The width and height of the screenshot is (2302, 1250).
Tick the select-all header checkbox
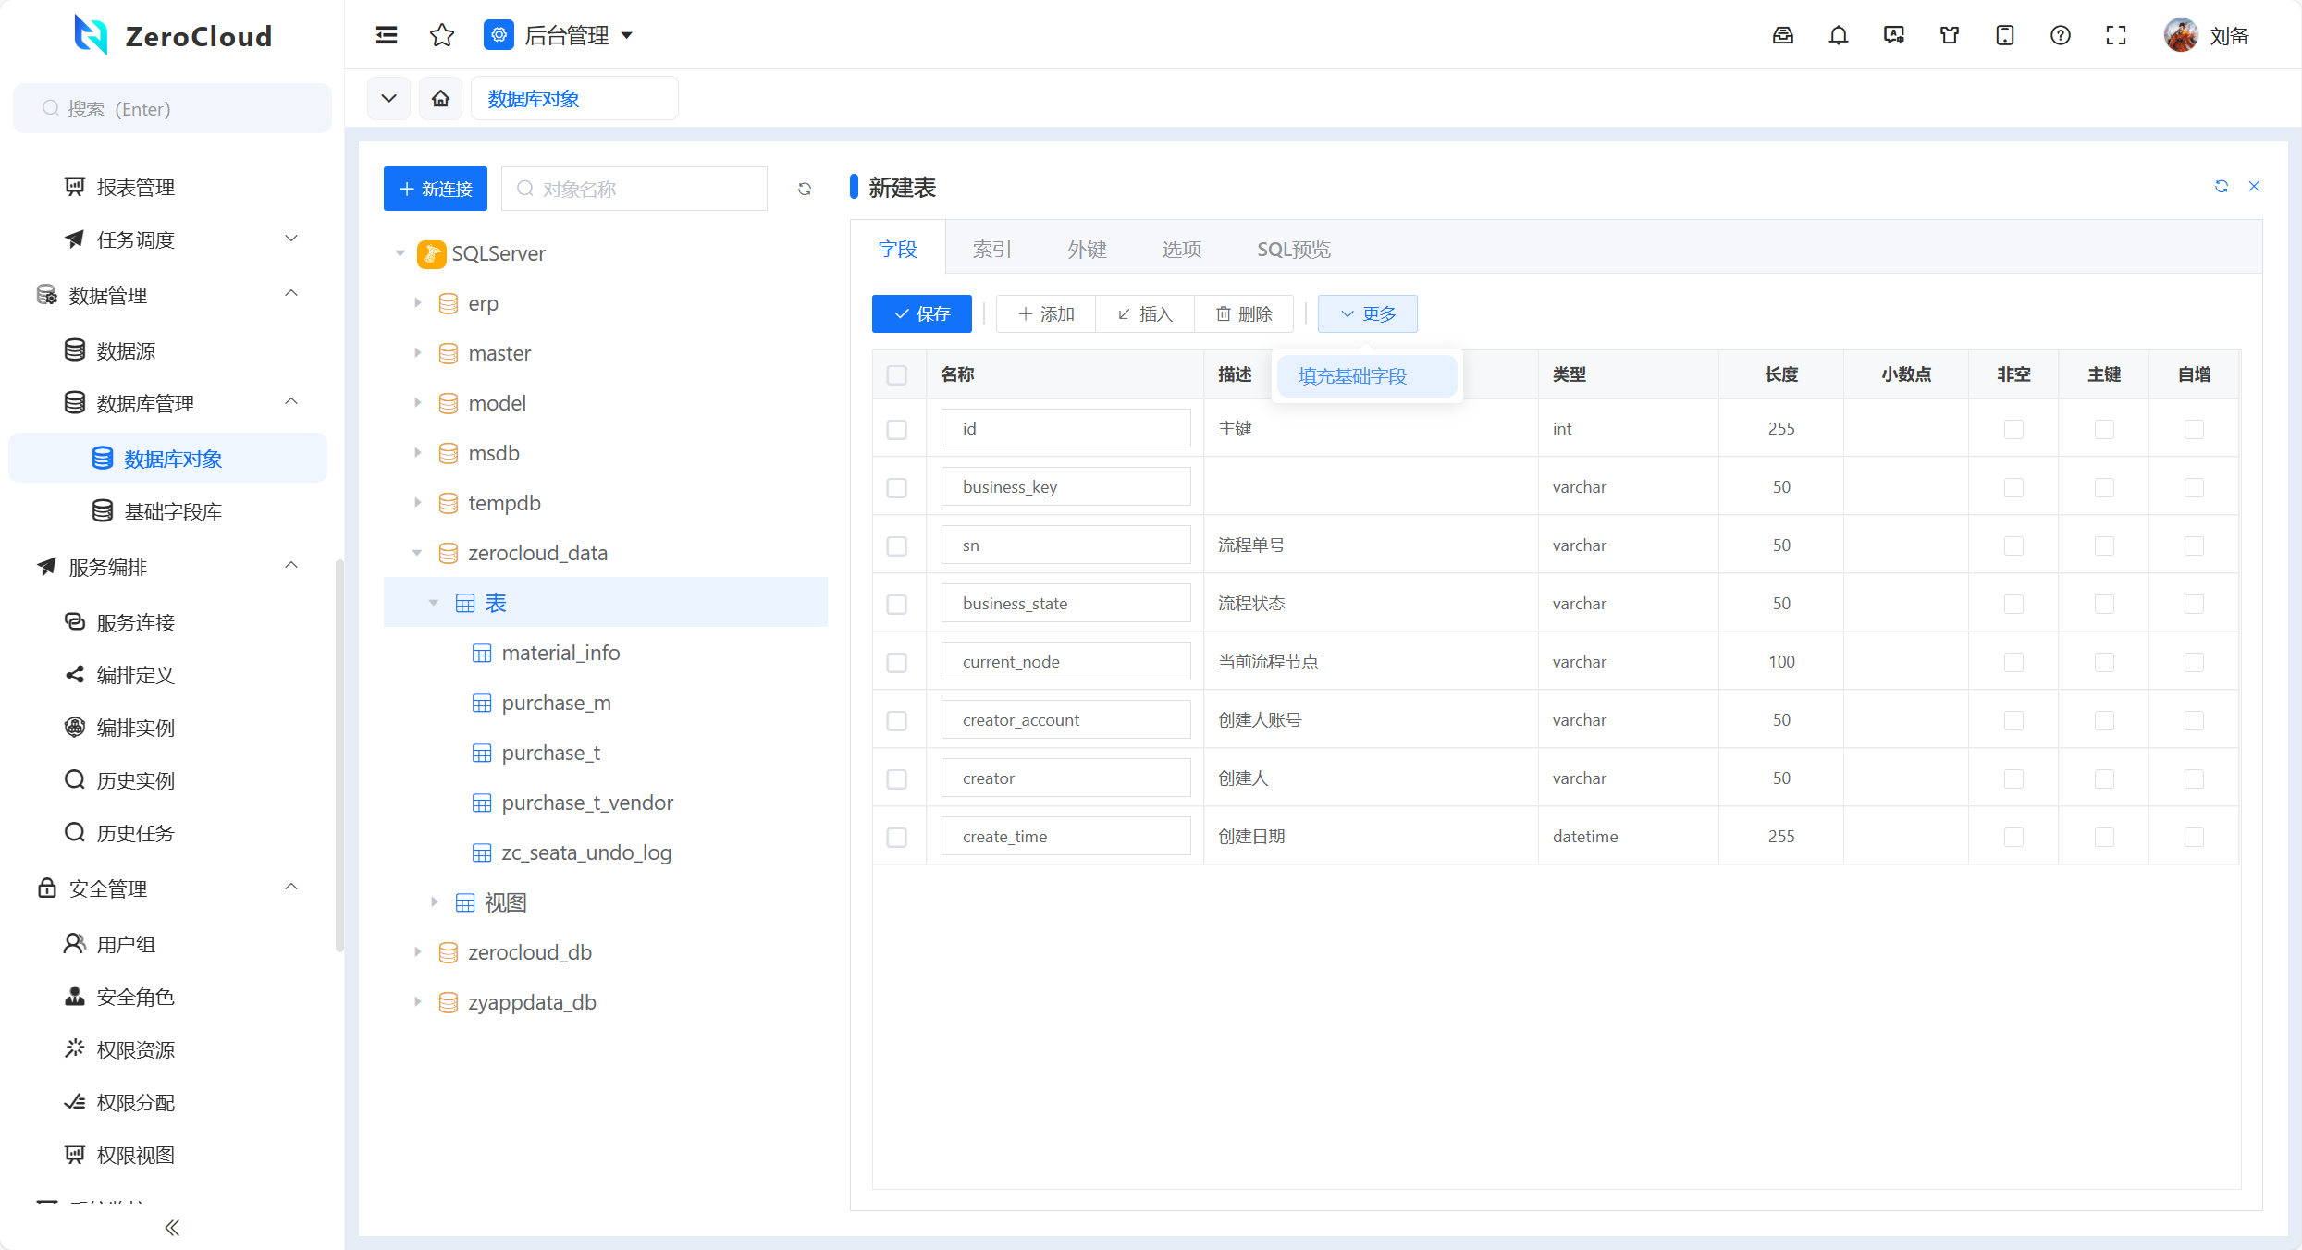[896, 374]
